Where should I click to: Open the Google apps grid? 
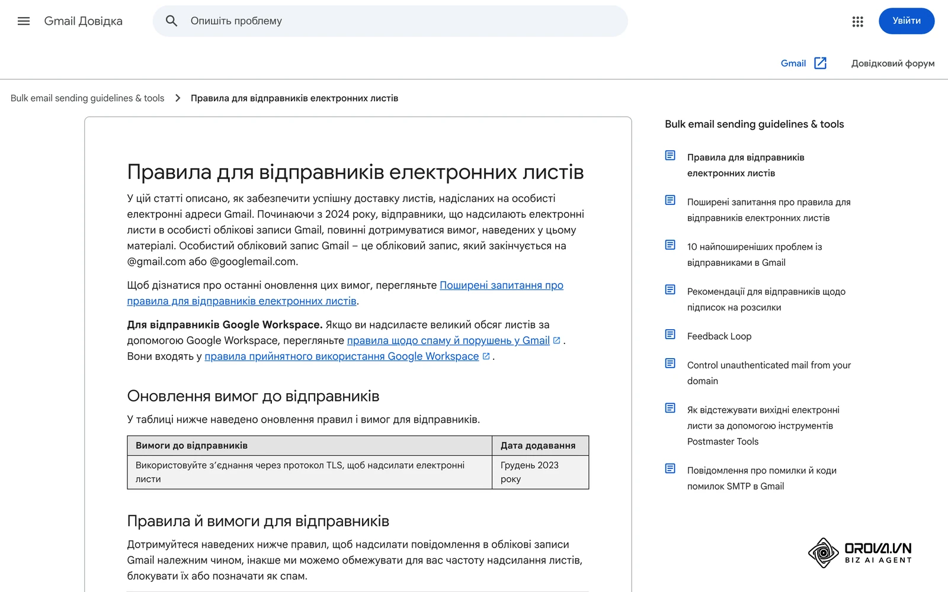click(x=857, y=21)
